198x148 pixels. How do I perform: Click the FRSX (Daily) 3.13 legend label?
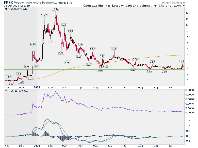pos(17,9)
